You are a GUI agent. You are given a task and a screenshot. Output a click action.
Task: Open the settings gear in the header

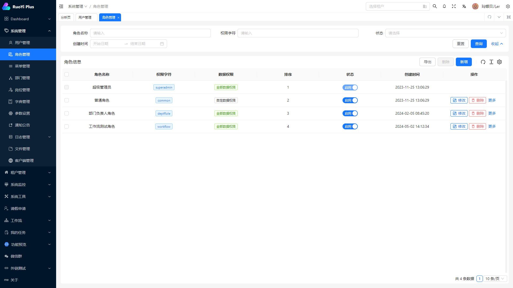click(508, 6)
